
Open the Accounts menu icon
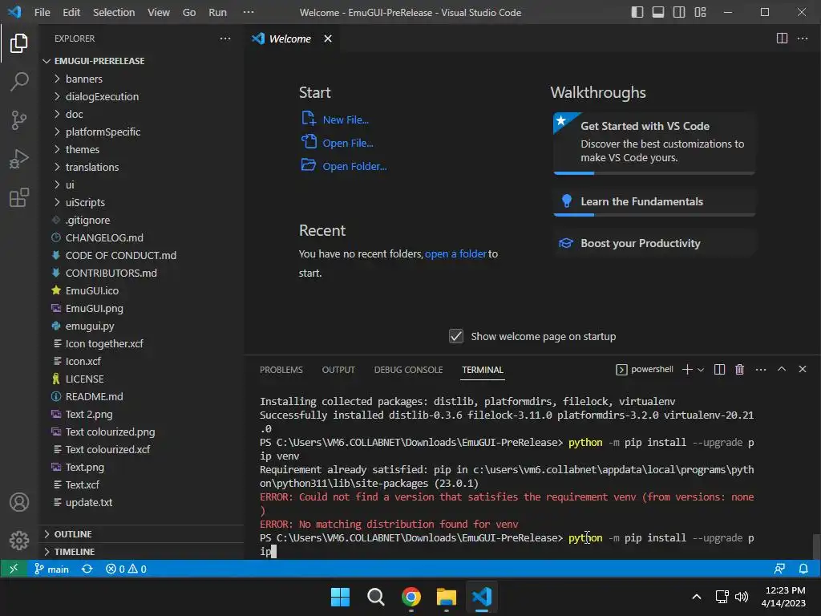19,502
